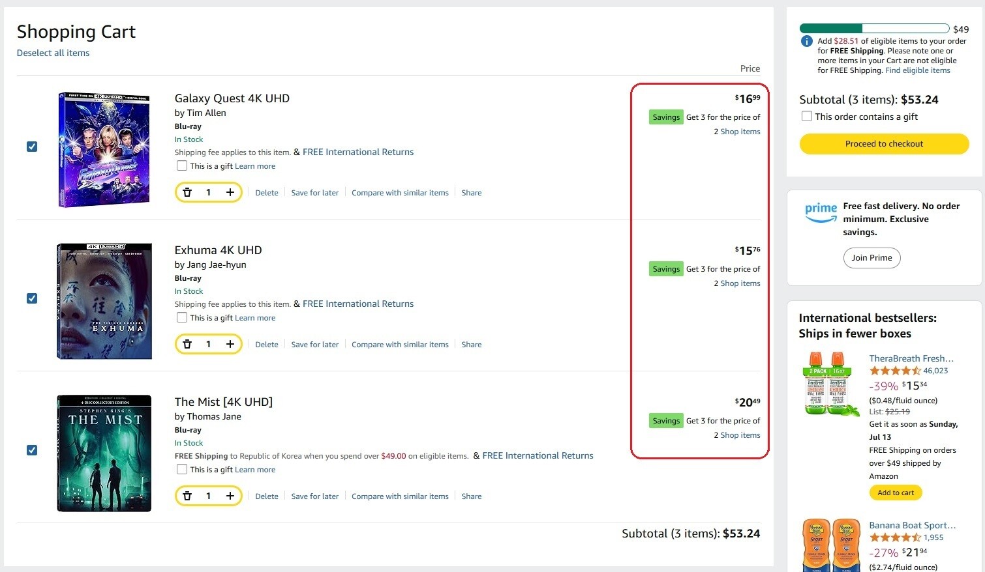
Task: Click trash icon for The Mist
Action: pyautogui.click(x=187, y=496)
